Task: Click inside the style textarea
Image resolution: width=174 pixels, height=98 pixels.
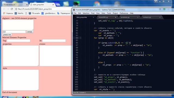Action: (21, 80)
